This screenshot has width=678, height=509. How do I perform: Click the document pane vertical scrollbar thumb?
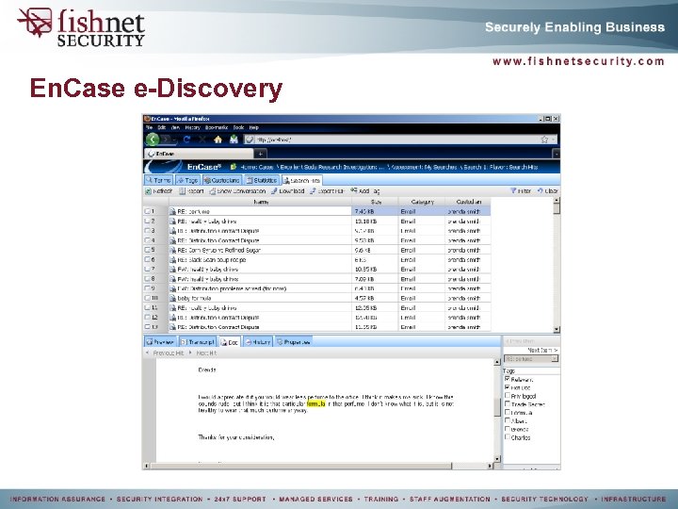(x=497, y=407)
